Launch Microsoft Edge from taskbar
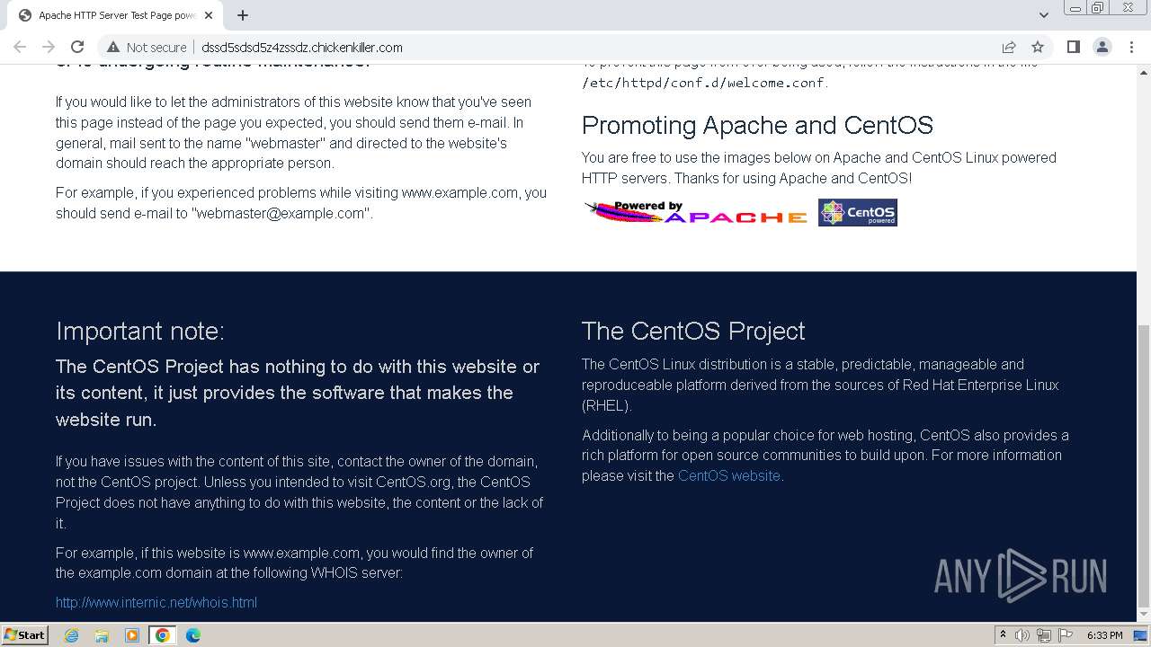This screenshot has height=647, width=1151. coord(192,635)
